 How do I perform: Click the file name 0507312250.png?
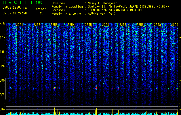click(x=15, y=7)
